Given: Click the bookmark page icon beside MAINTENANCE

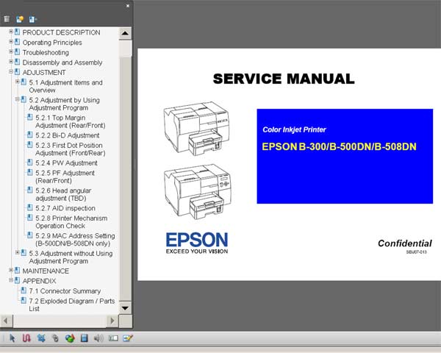Looking at the screenshot, I should (17, 270).
